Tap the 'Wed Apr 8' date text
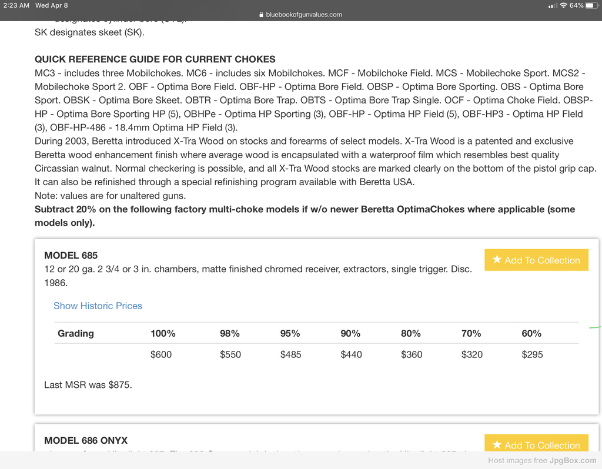Viewport: 602px width, 469px height. pos(52,5)
